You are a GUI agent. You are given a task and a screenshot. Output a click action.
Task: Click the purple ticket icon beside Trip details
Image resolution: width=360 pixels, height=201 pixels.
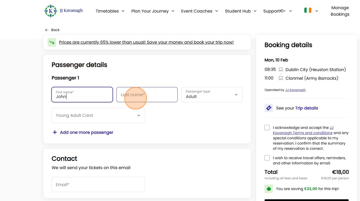269,108
